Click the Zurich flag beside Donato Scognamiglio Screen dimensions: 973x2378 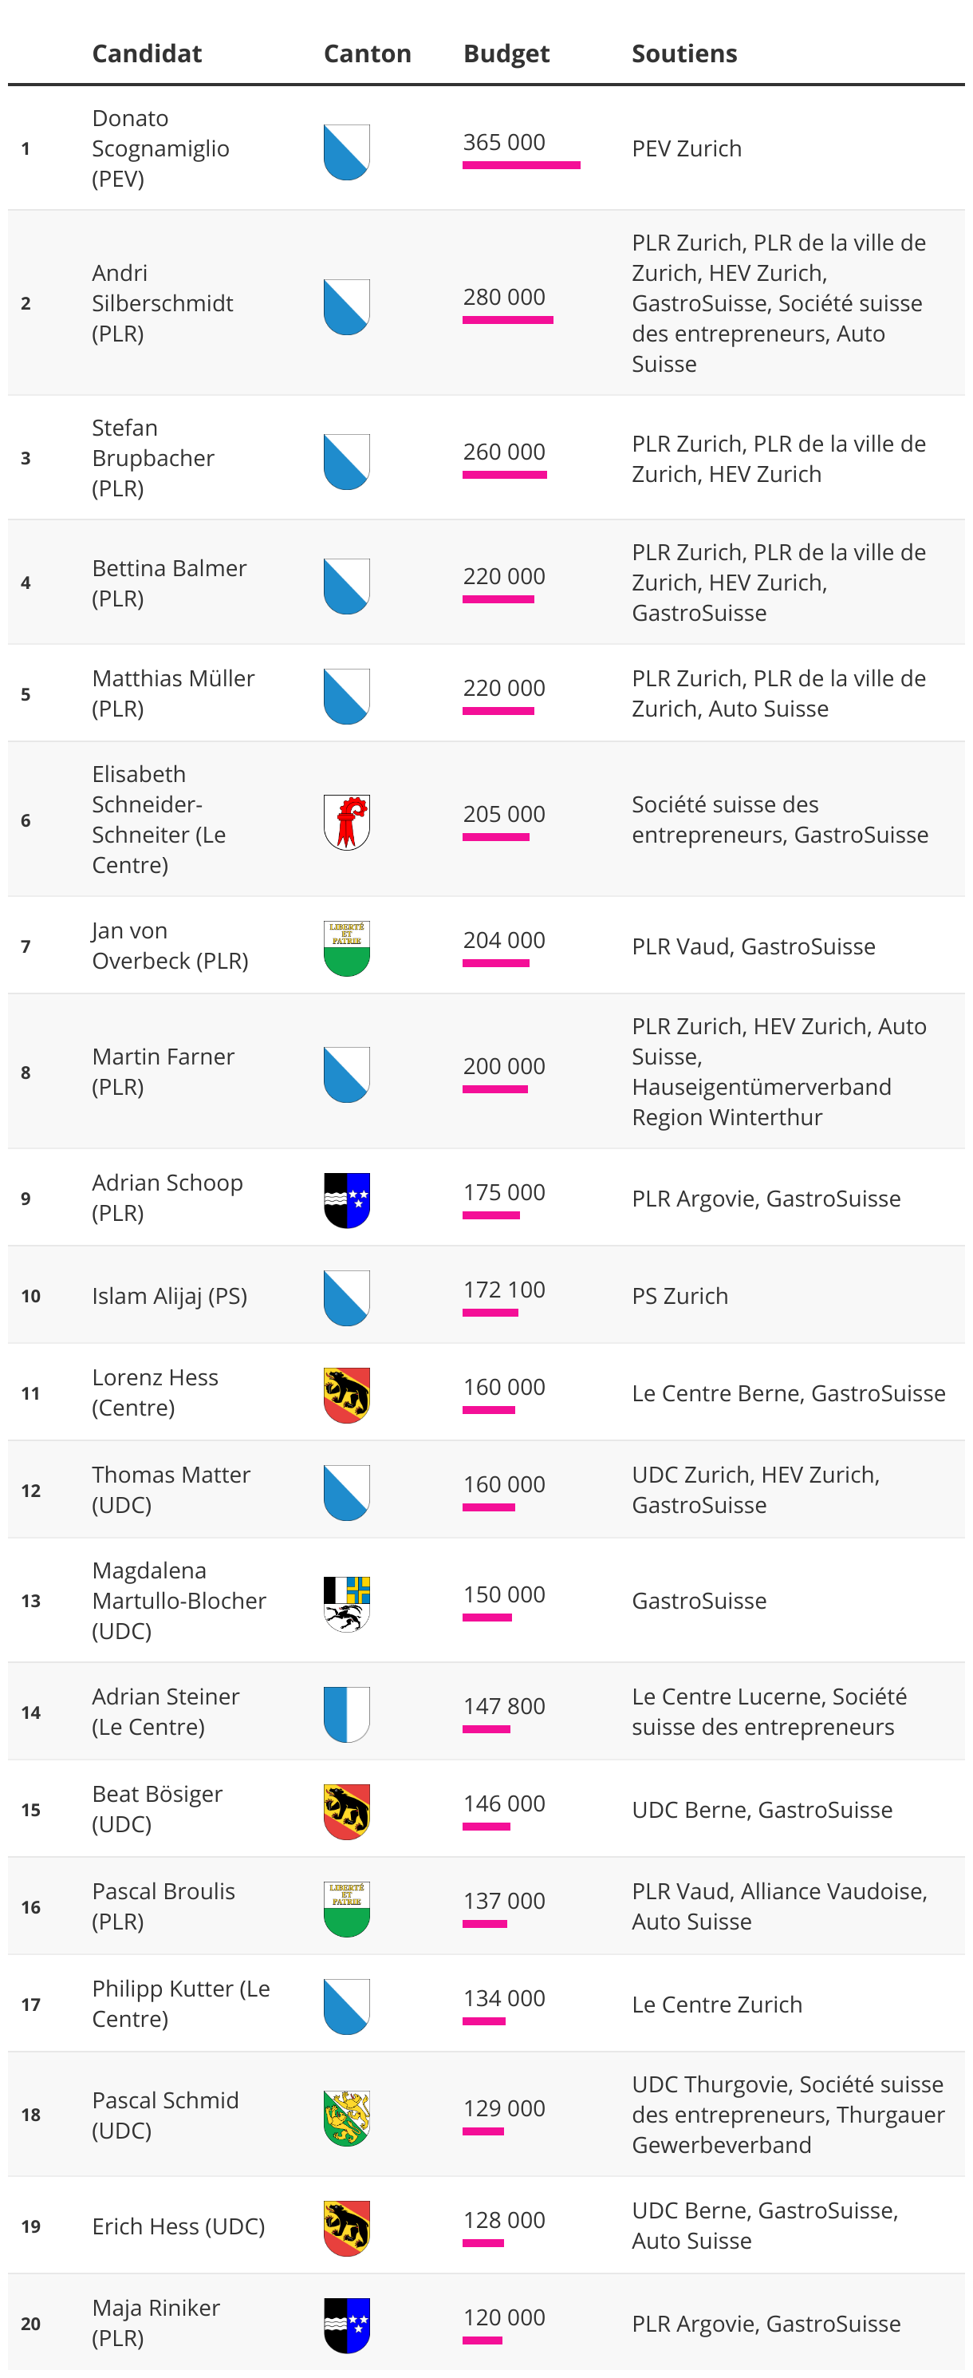tap(347, 152)
